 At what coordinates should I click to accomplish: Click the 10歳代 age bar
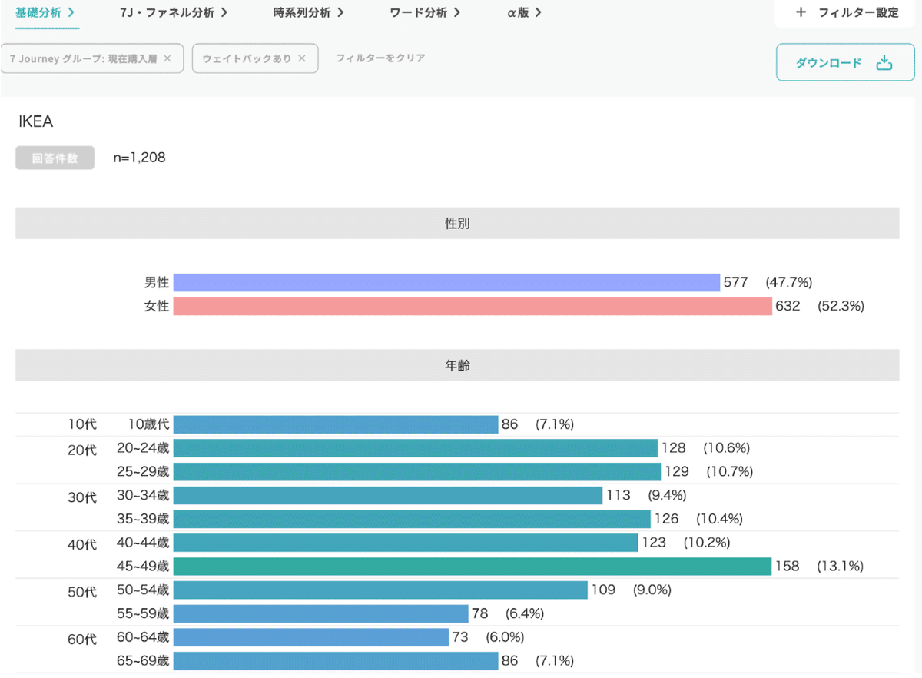click(x=336, y=424)
